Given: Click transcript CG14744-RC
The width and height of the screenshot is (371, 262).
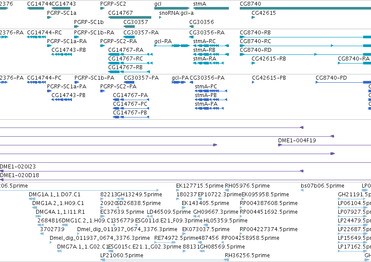Looking at the screenshot, I should (x=37, y=37).
